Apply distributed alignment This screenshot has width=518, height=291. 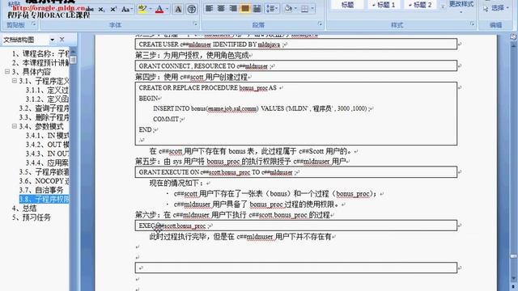coord(257,9)
